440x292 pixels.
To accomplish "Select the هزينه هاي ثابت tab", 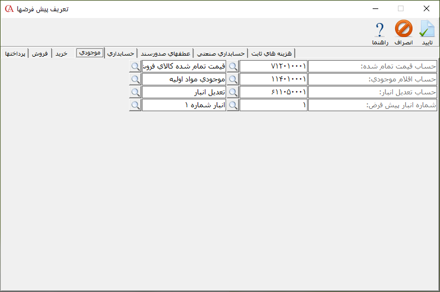I will [272, 53].
